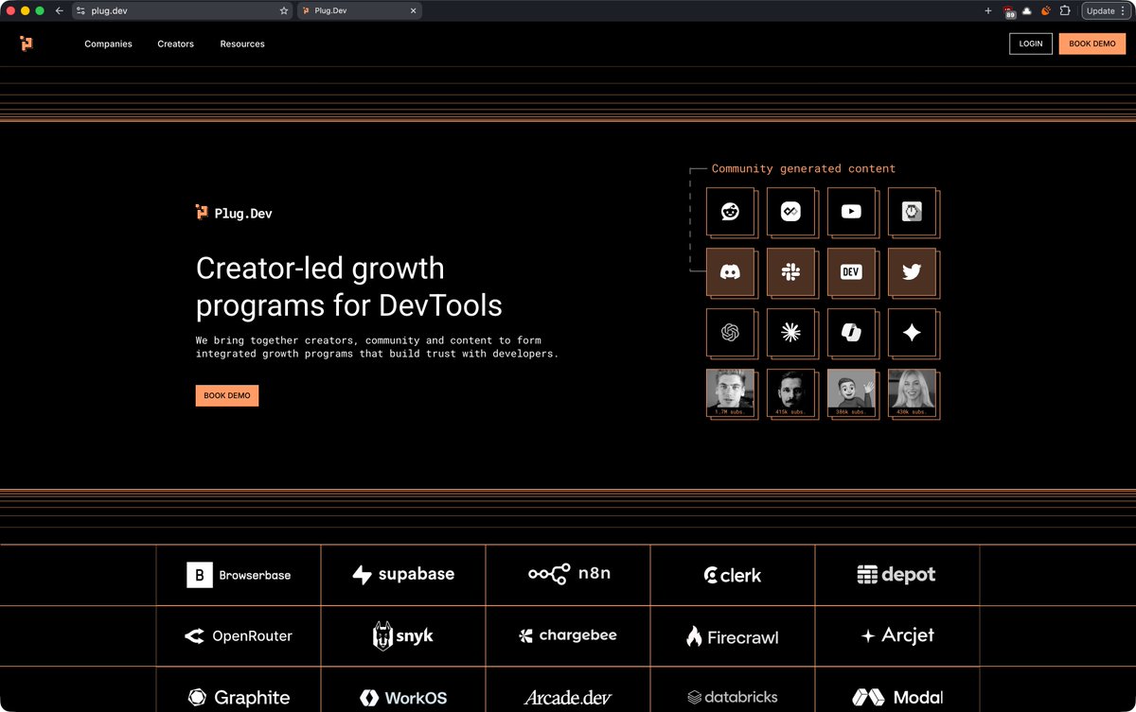
Task: Click the hero BOOK DEMO button
Action: click(227, 395)
